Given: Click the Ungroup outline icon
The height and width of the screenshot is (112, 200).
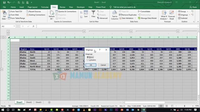Looking at the screenshot, I should pos(179,15).
